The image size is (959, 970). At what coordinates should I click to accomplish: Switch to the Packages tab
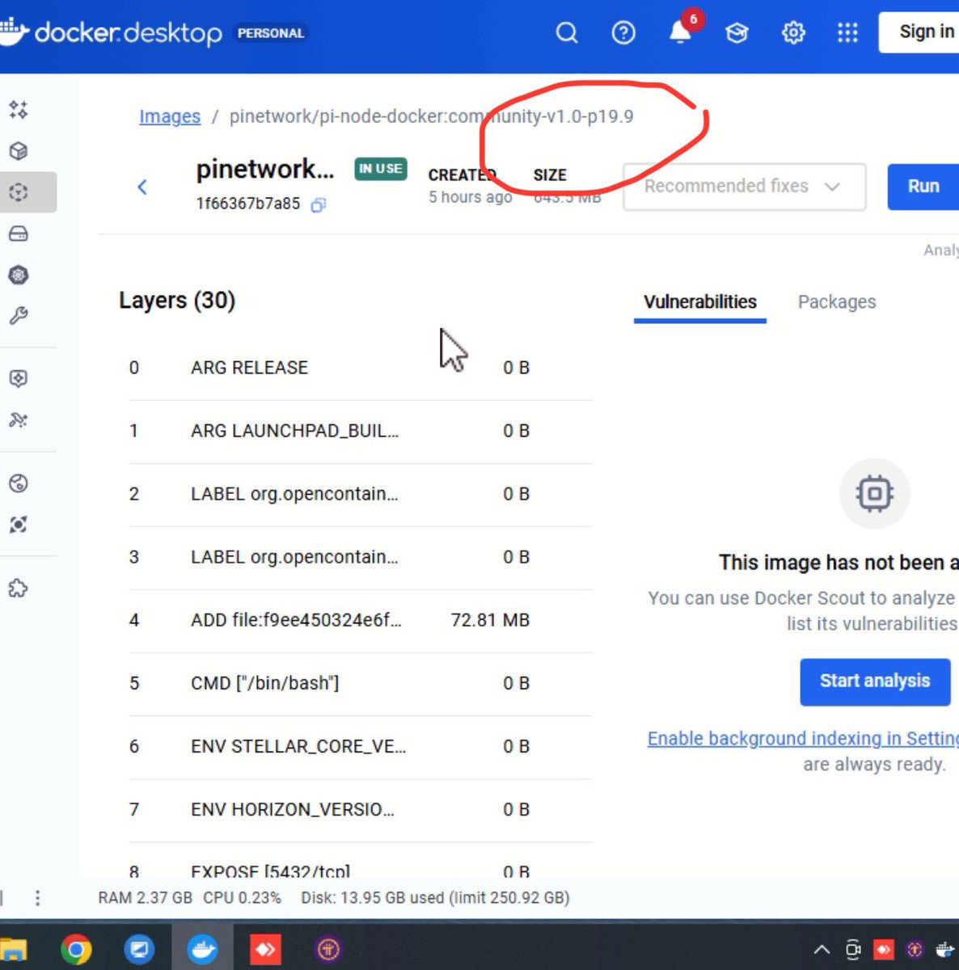(837, 302)
